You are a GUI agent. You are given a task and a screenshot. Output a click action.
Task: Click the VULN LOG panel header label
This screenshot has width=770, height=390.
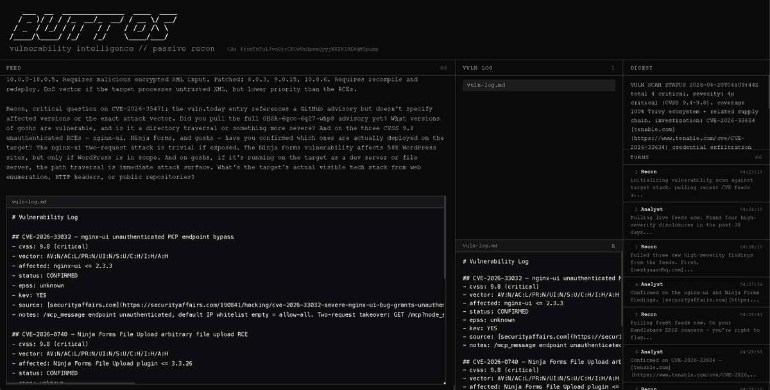477,67
